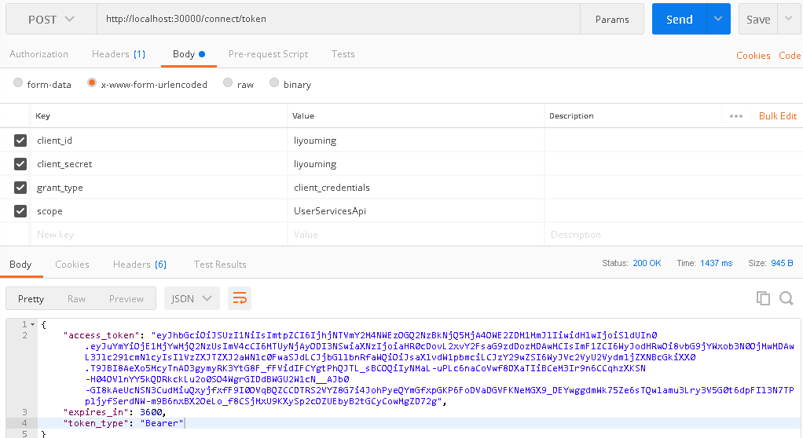The width and height of the screenshot is (803, 438).
Task: Click the UserServicesApi value cell
Action: pyautogui.click(x=416, y=211)
